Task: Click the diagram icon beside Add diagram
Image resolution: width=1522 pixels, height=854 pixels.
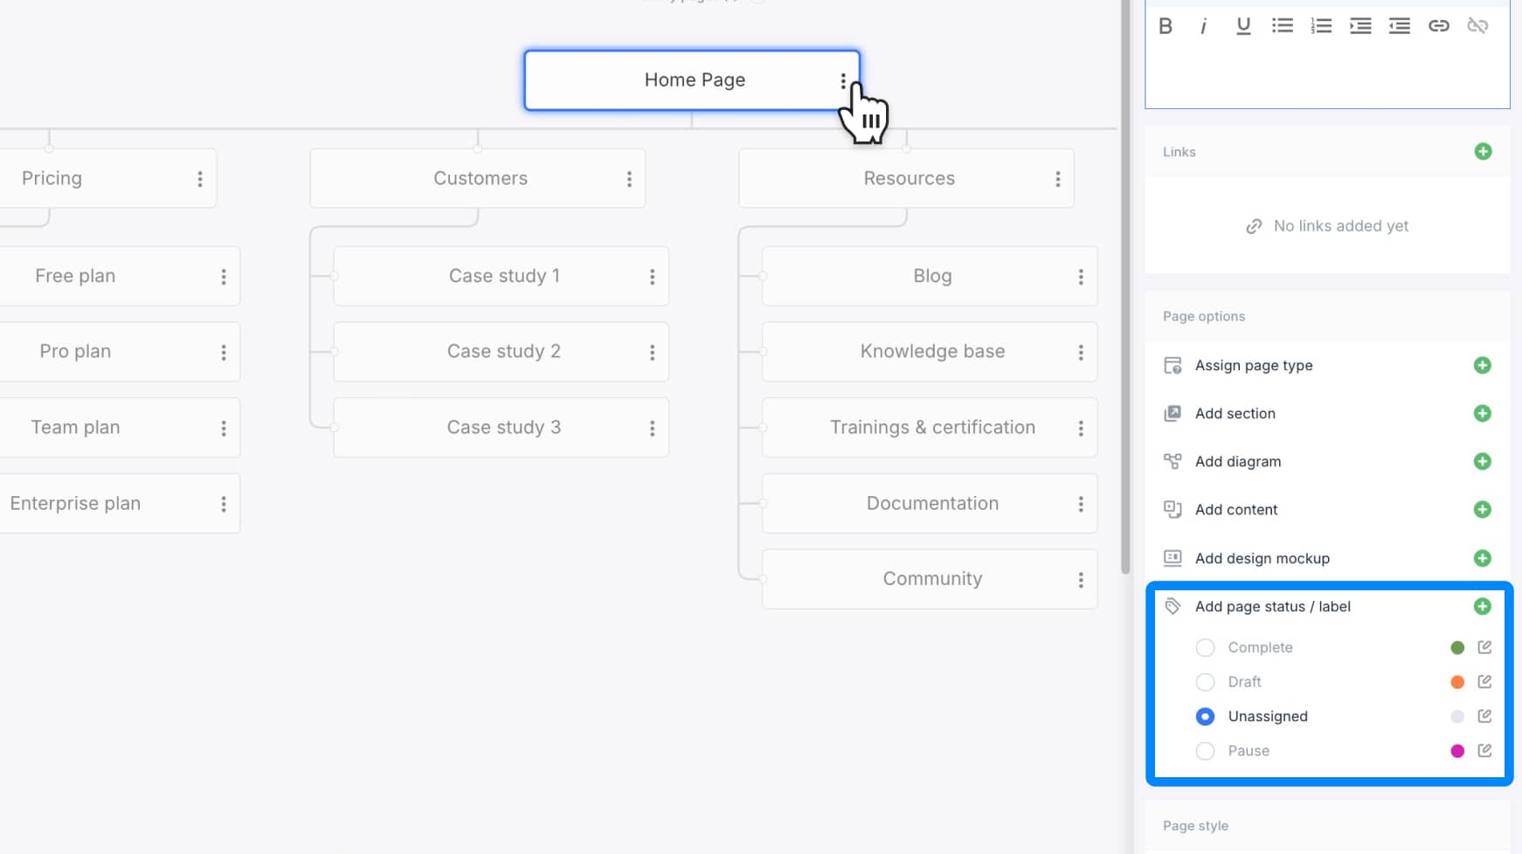Action: tap(1173, 461)
